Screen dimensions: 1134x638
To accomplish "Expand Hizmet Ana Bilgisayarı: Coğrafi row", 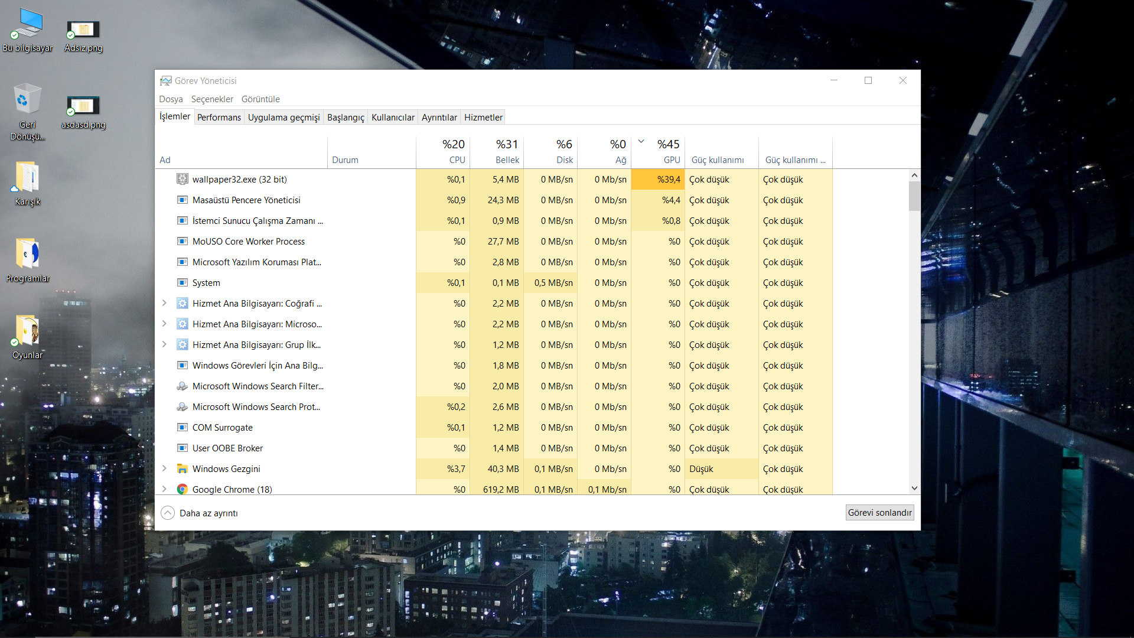I will point(164,303).
